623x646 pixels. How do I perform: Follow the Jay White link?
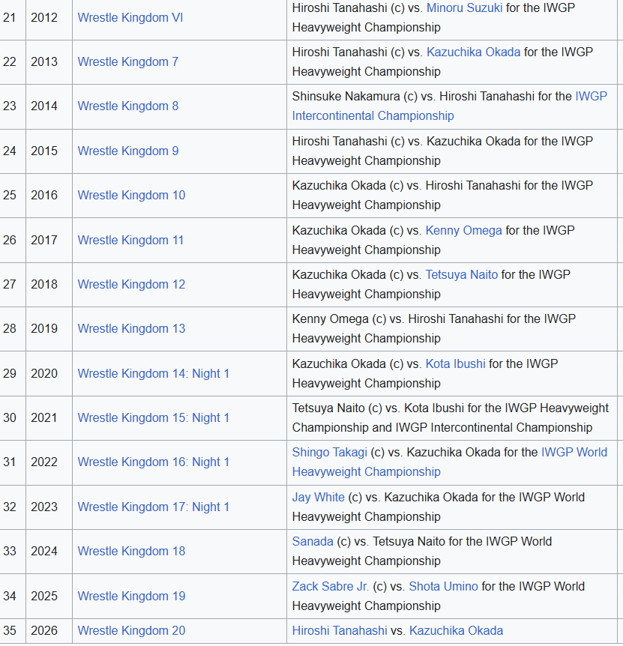click(318, 498)
